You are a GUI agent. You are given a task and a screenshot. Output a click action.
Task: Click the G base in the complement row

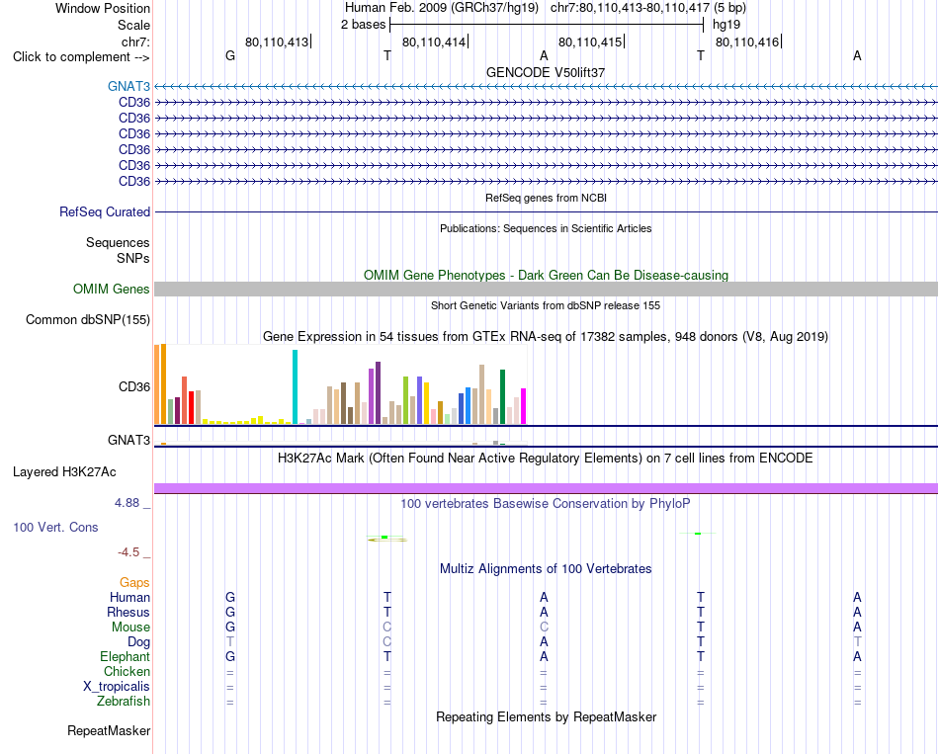coord(230,55)
